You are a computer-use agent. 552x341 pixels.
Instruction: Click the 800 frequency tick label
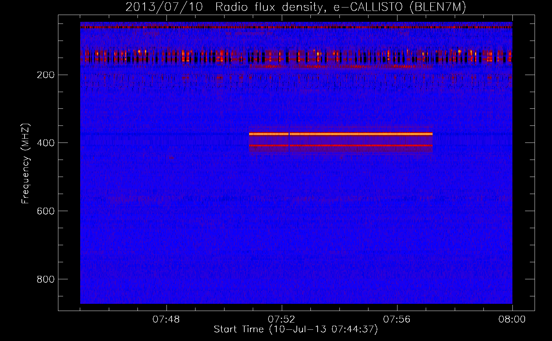pos(46,279)
